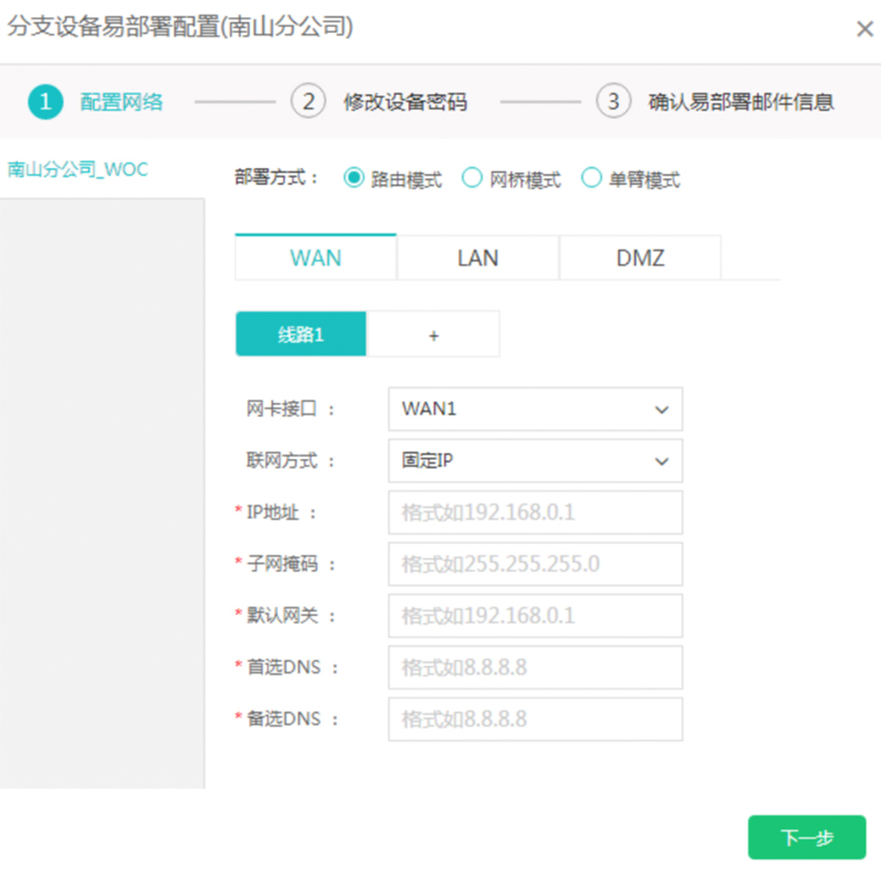Viewport: 881px width, 869px height.
Task: Switch to the WAN tab
Action: tap(315, 258)
